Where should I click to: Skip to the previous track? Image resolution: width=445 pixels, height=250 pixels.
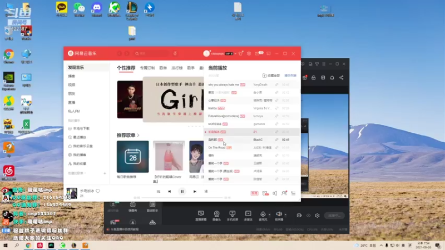[169, 191]
